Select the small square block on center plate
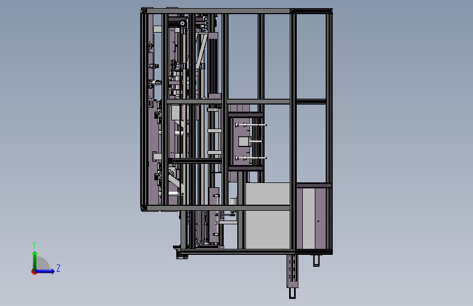The width and height of the screenshot is (473, 306). 244,142
